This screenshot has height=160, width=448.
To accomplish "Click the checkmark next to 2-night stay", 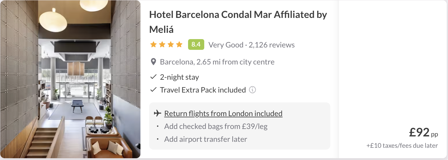I will [153, 77].
